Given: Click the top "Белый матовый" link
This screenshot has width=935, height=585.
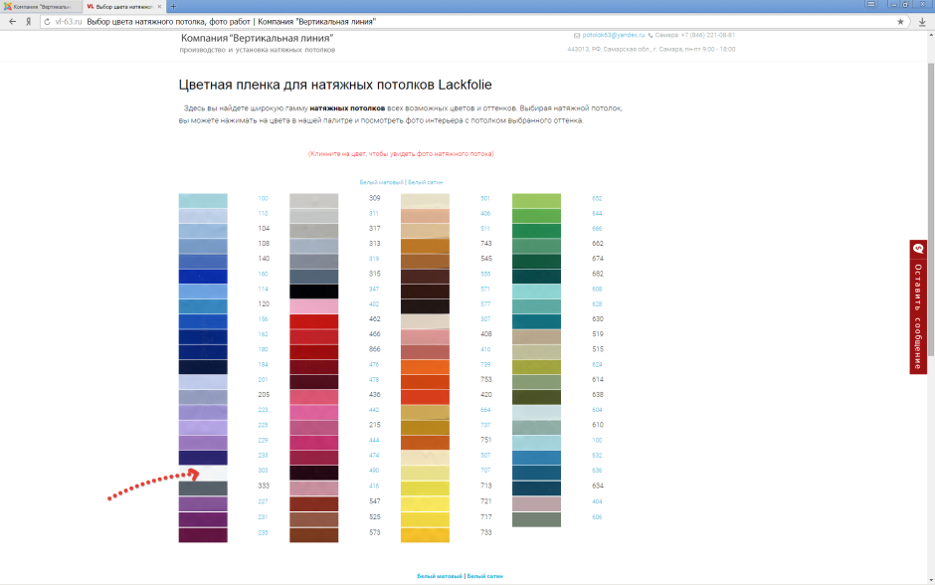Looking at the screenshot, I should click(381, 183).
